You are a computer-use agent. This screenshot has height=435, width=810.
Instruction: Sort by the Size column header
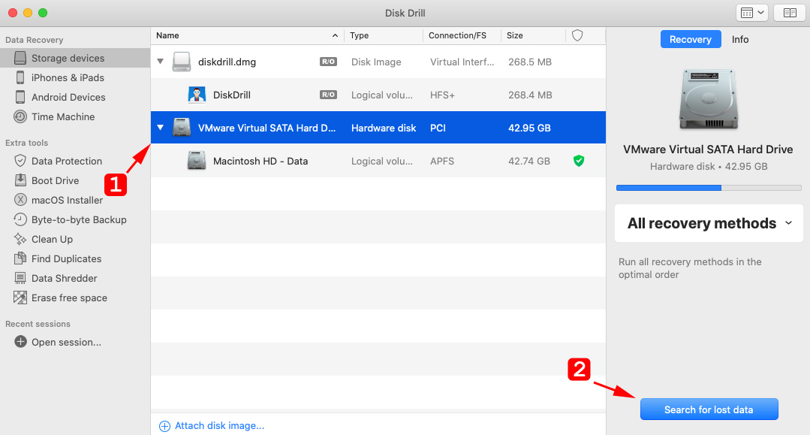click(x=533, y=35)
